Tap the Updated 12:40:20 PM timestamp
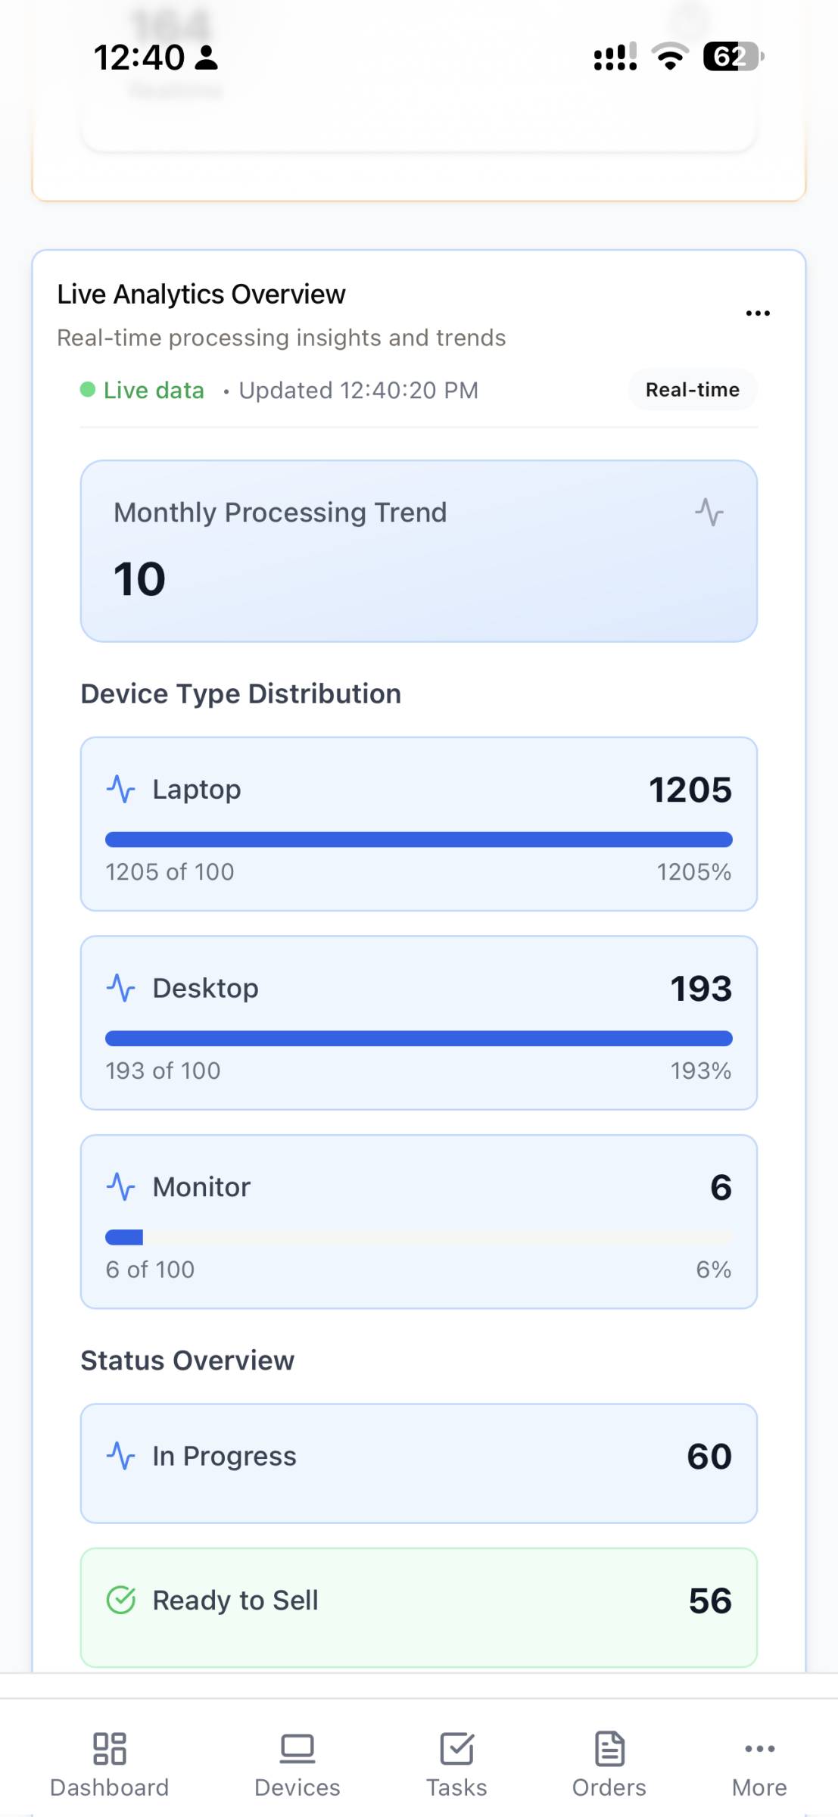The height and width of the screenshot is (1817, 838). click(x=359, y=390)
